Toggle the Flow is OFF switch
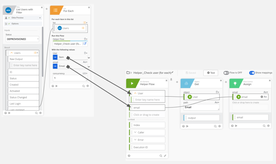The height and width of the screenshot is (164, 276). (x=226, y=73)
